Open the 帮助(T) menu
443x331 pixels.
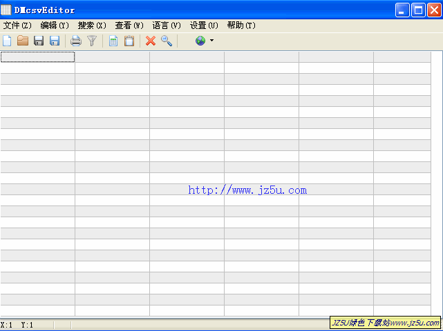pos(241,26)
